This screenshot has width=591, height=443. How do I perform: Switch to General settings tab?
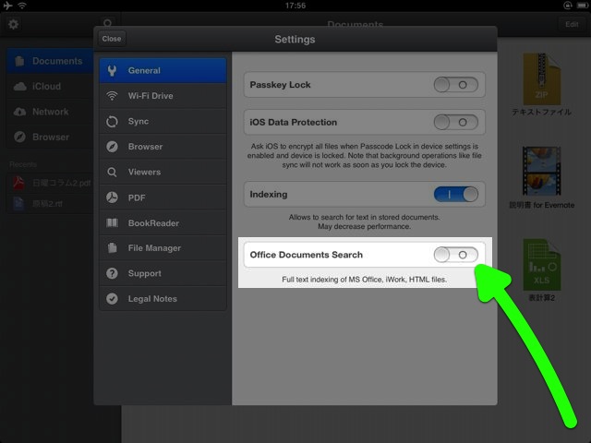[163, 70]
